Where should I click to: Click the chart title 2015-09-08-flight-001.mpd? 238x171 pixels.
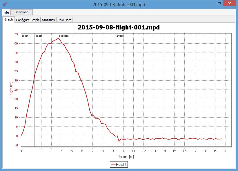click(119, 28)
